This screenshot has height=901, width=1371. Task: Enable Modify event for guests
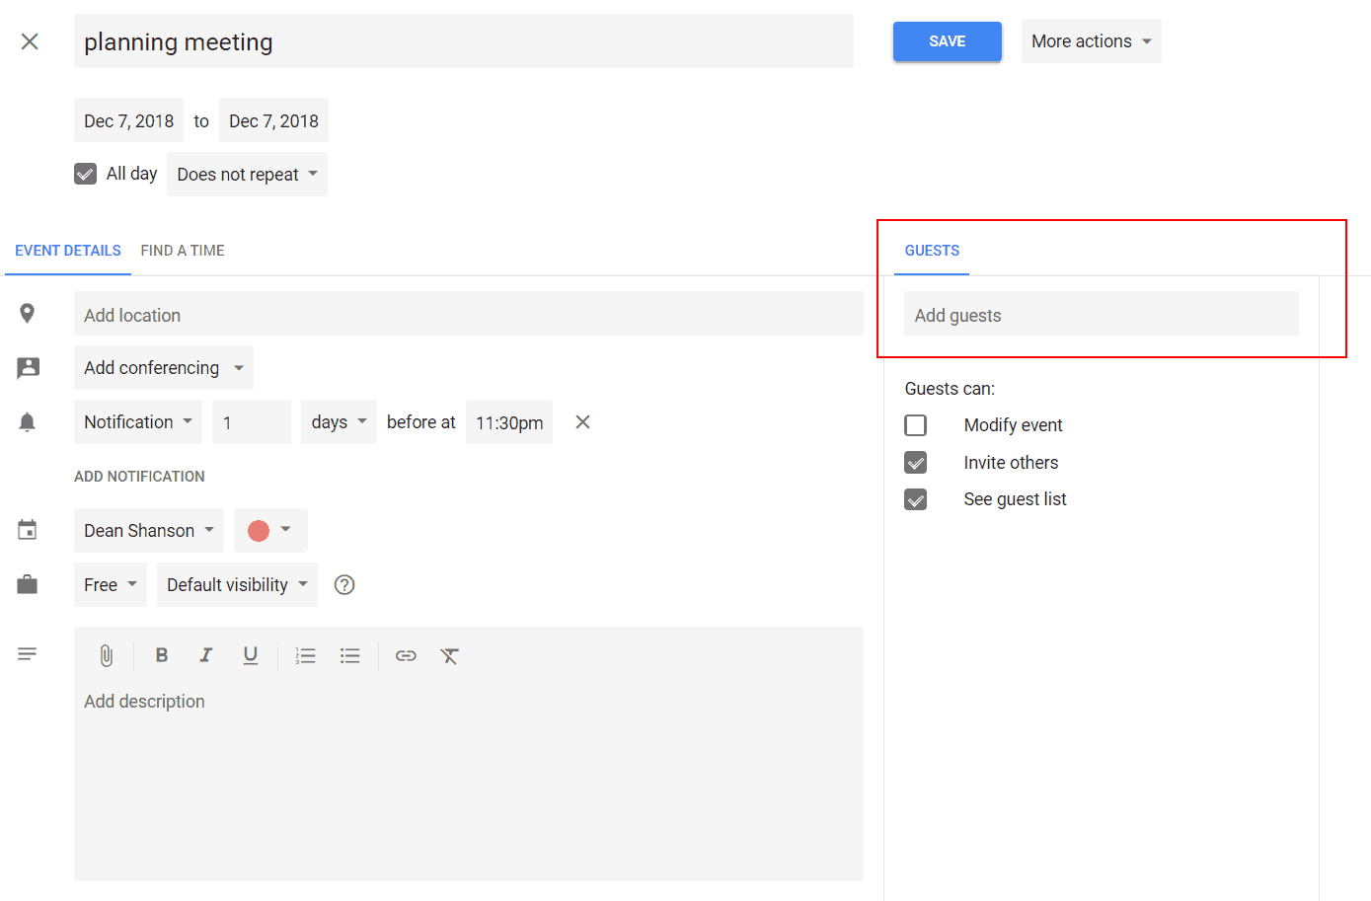916,425
